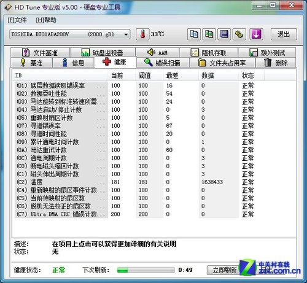This screenshot has width=307, height=283.
Task: Click the thermometer temperature icon
Action: pos(142,34)
